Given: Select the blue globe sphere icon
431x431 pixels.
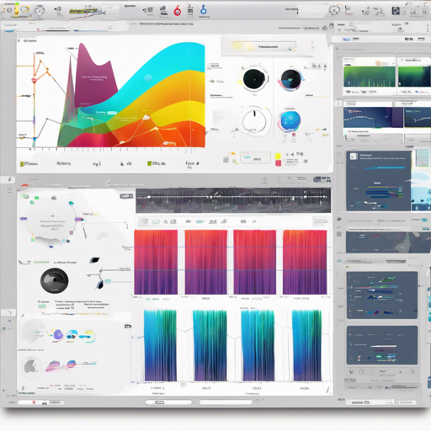Looking at the screenshot, I should tap(290, 121).
